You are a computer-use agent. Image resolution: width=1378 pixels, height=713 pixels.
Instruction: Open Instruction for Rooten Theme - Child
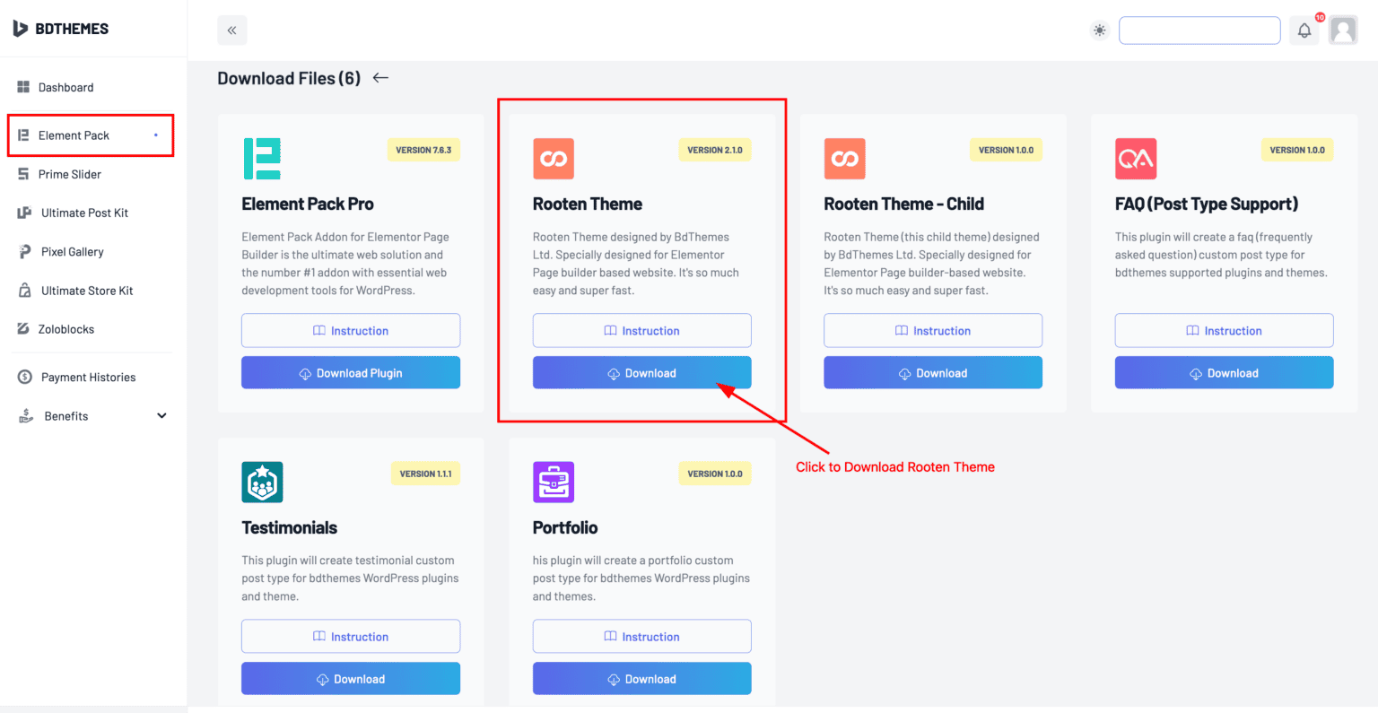tap(933, 331)
